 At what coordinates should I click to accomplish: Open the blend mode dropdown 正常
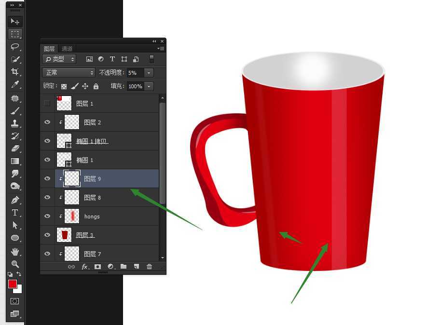pos(69,73)
